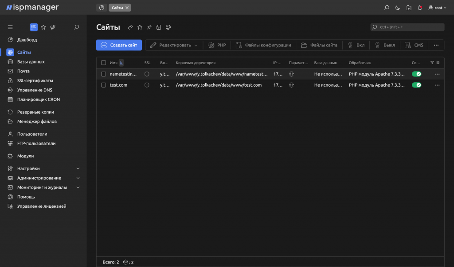Open Менеджер файлов in the sidebar
454x267 pixels.
[x=37, y=122]
